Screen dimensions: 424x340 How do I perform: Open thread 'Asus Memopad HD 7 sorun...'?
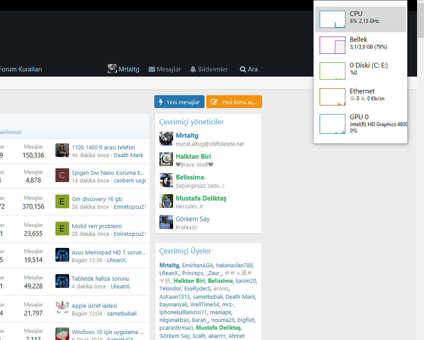tap(108, 253)
